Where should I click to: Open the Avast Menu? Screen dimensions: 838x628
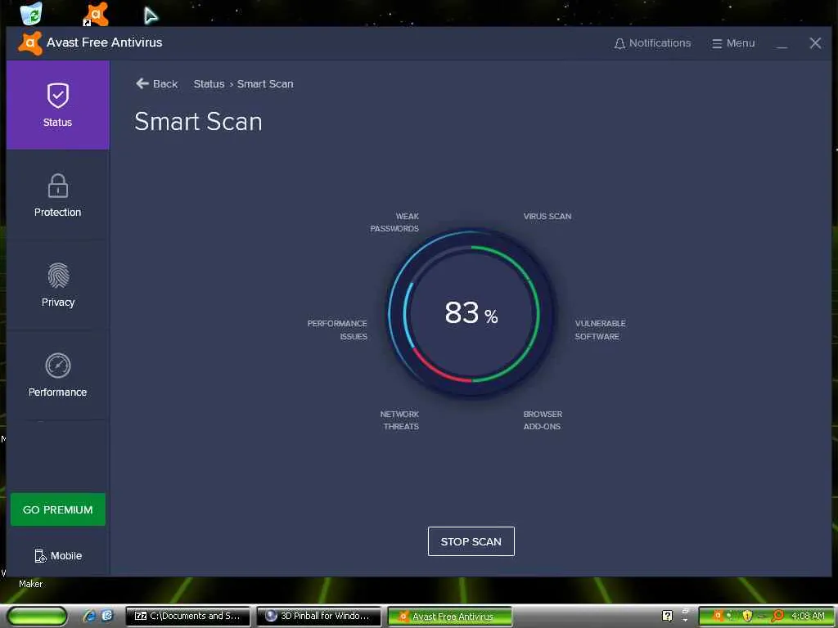pos(733,43)
